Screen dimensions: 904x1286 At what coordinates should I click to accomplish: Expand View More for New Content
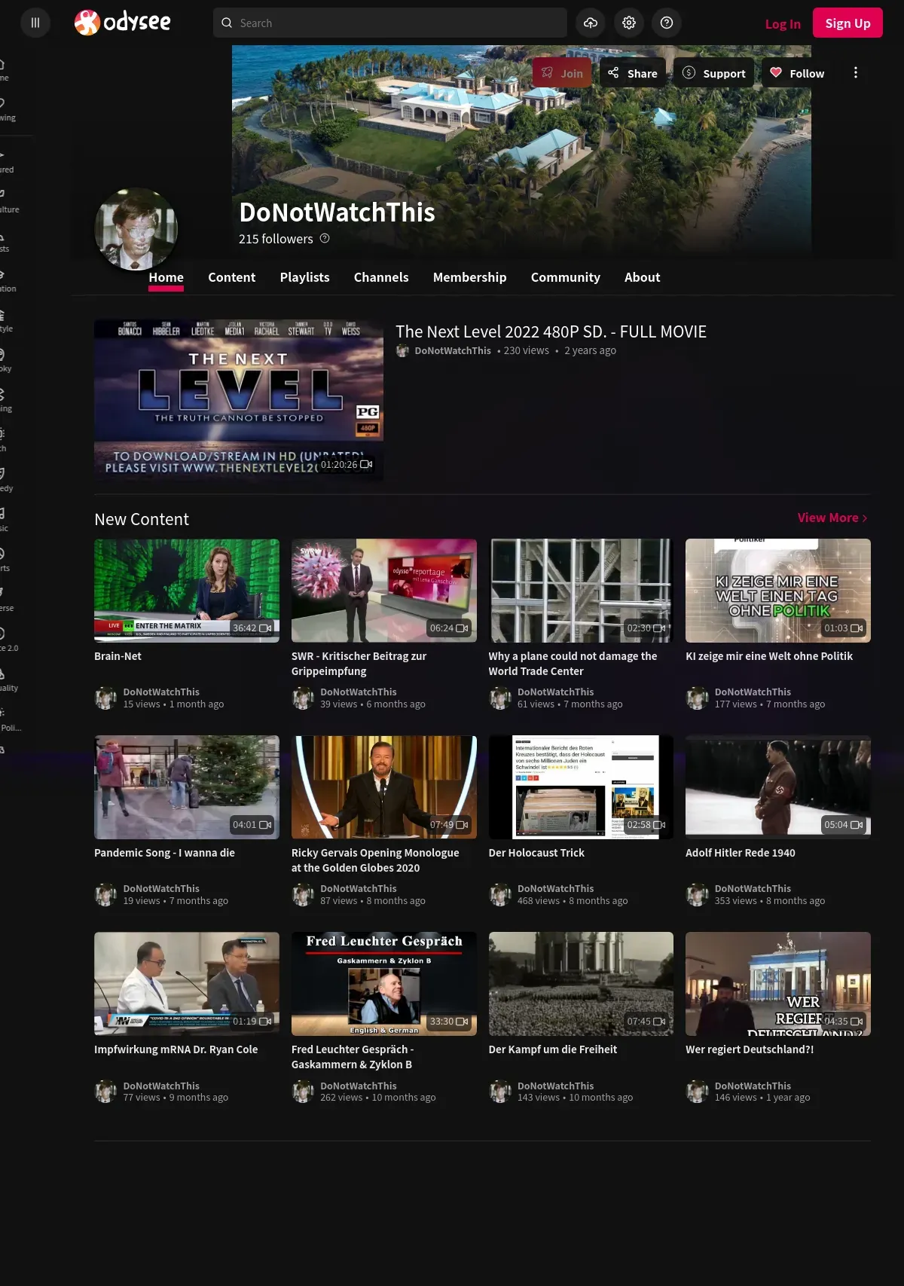pyautogui.click(x=832, y=518)
